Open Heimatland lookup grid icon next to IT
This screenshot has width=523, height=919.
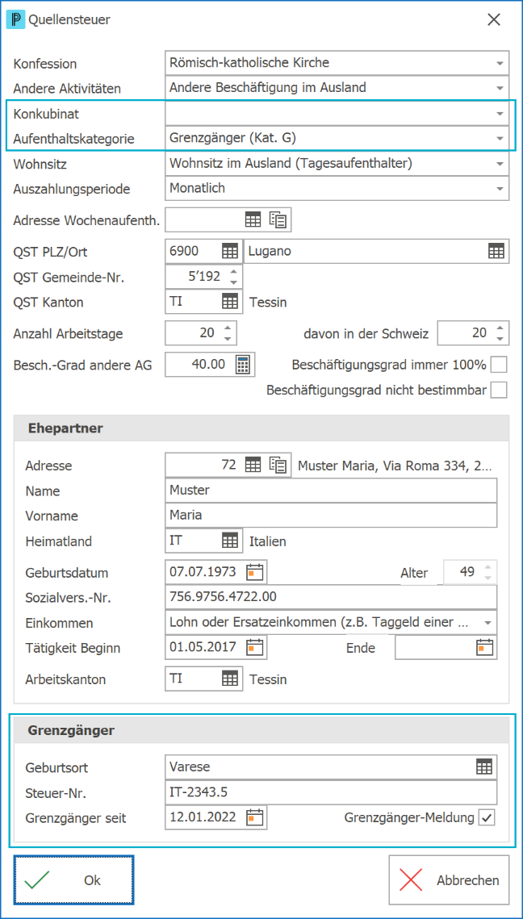[230, 541]
